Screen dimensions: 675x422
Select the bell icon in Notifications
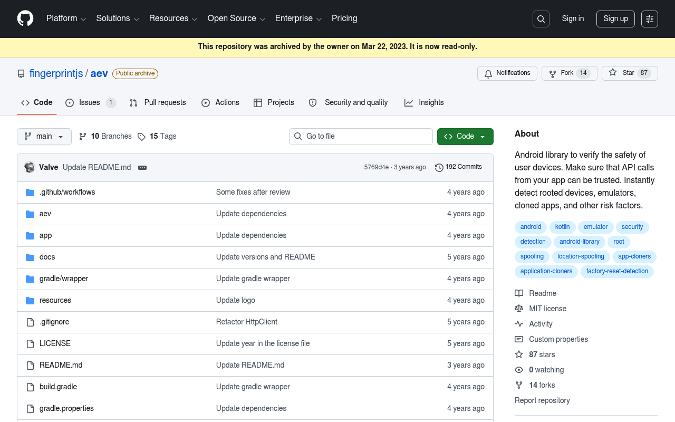tap(488, 73)
